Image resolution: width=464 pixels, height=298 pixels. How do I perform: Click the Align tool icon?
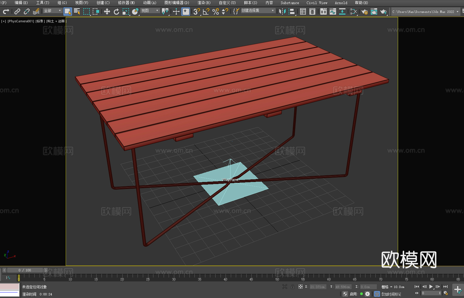[292, 11]
